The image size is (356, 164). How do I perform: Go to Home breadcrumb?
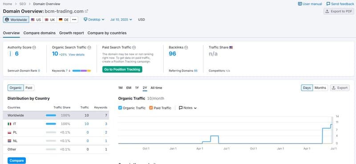8,4
